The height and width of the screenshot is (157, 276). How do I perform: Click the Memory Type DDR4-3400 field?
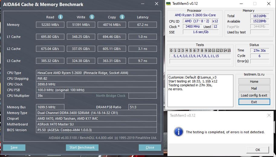pyautogui.click(x=96, y=113)
